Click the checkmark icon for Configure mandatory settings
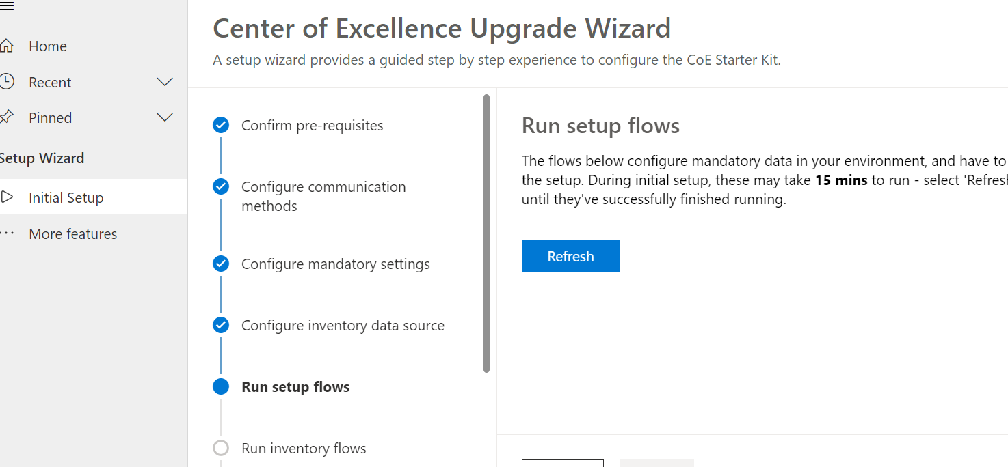1008x467 pixels. click(x=220, y=264)
